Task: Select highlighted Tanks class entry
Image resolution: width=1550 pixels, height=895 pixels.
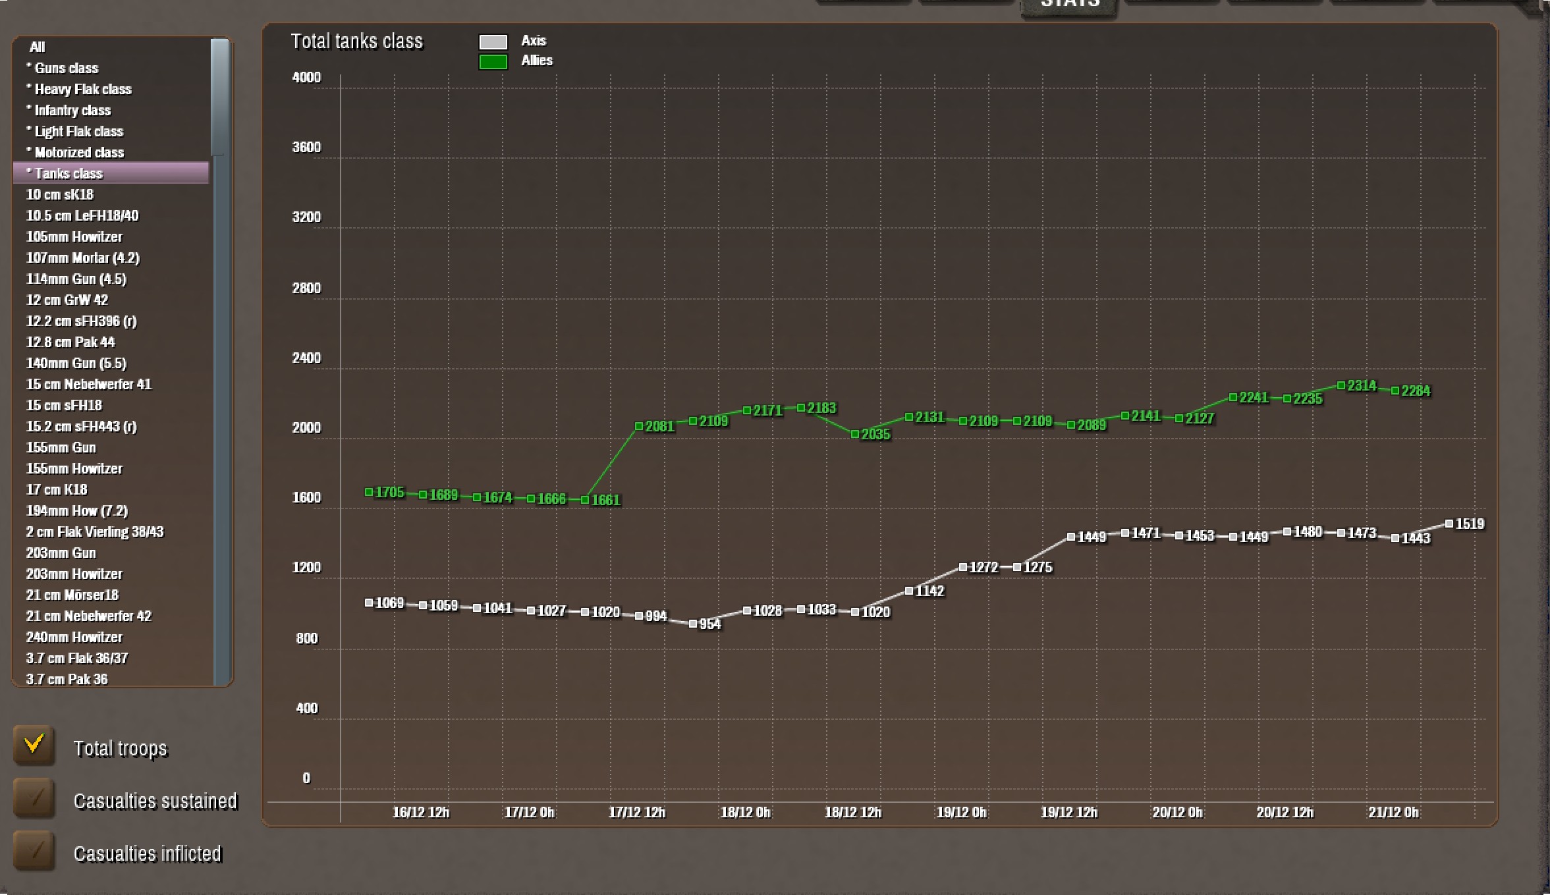Action: pos(69,173)
